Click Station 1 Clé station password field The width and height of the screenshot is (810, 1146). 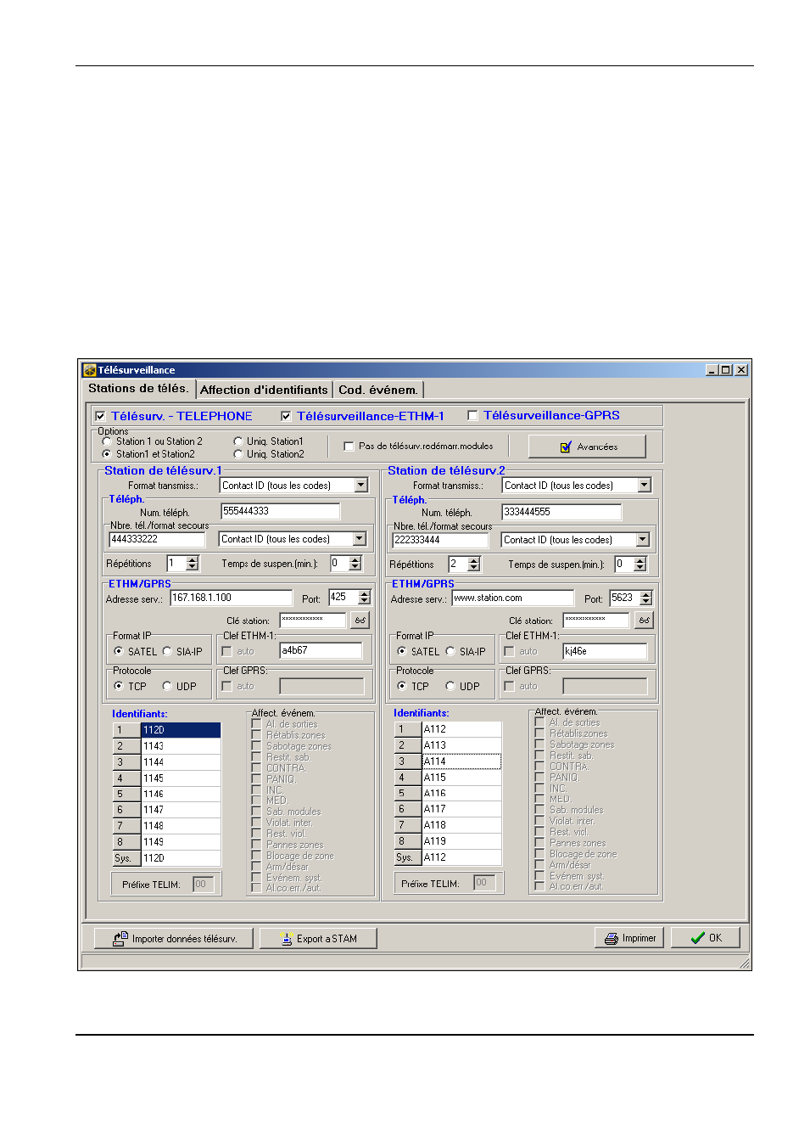point(313,621)
